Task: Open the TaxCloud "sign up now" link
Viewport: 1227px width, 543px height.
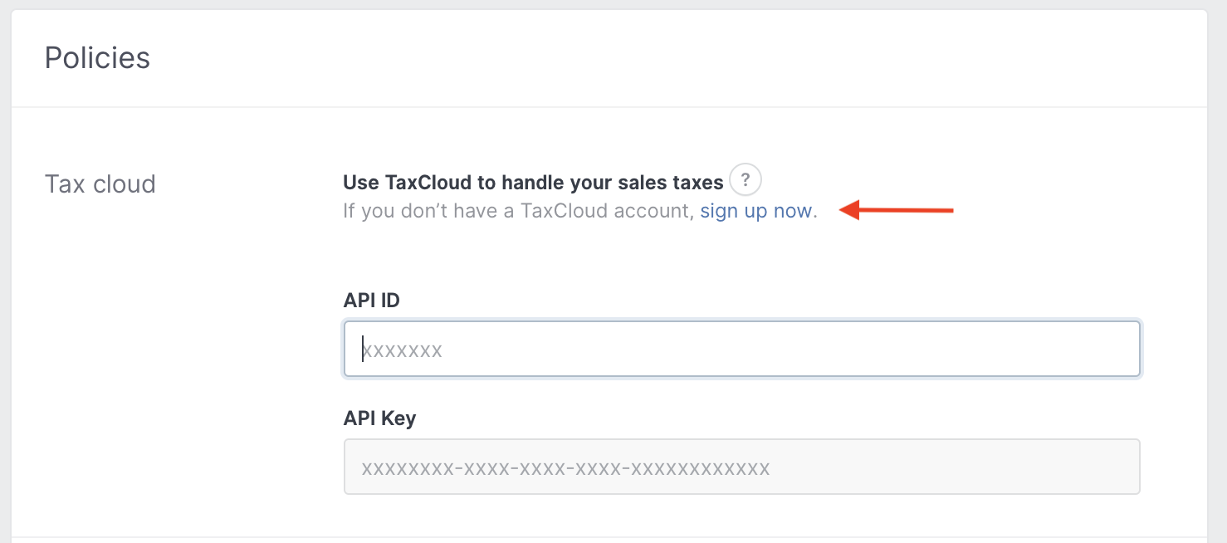Action: tap(755, 211)
